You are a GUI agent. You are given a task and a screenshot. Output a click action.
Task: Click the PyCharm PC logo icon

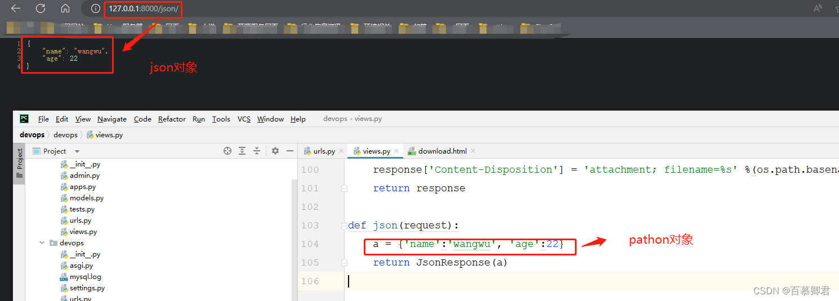(24, 119)
